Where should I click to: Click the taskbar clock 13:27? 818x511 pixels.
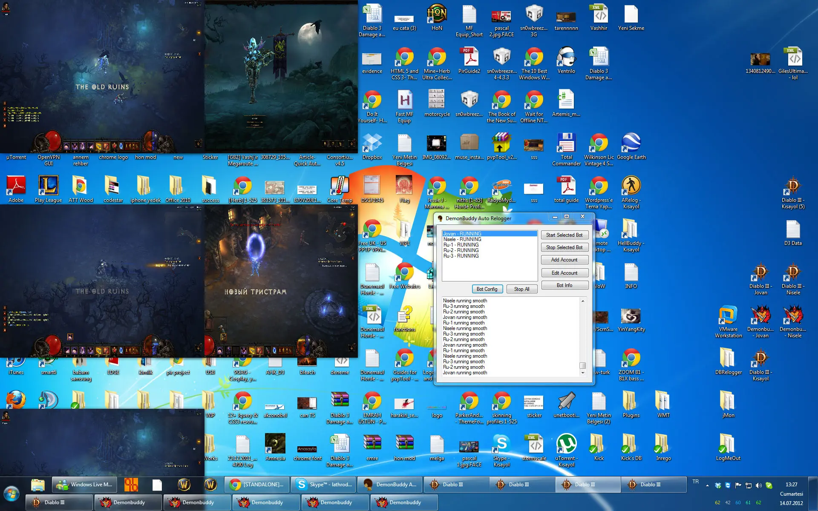791,485
